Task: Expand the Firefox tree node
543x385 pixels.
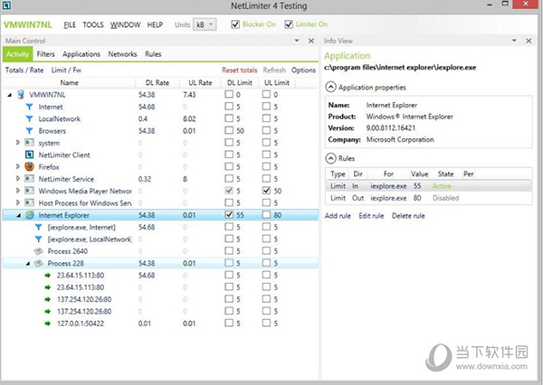Action: (x=18, y=166)
